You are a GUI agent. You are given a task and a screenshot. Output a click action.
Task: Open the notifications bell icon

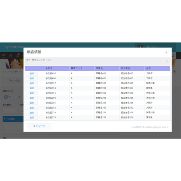click(x=18, y=55)
